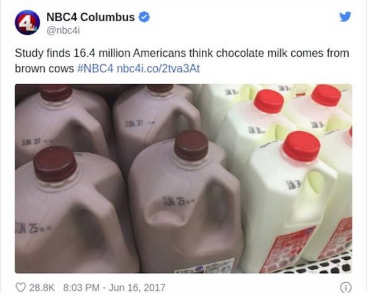Click the blue verified badge icon
This screenshot has width=367, height=296.
click(x=145, y=17)
